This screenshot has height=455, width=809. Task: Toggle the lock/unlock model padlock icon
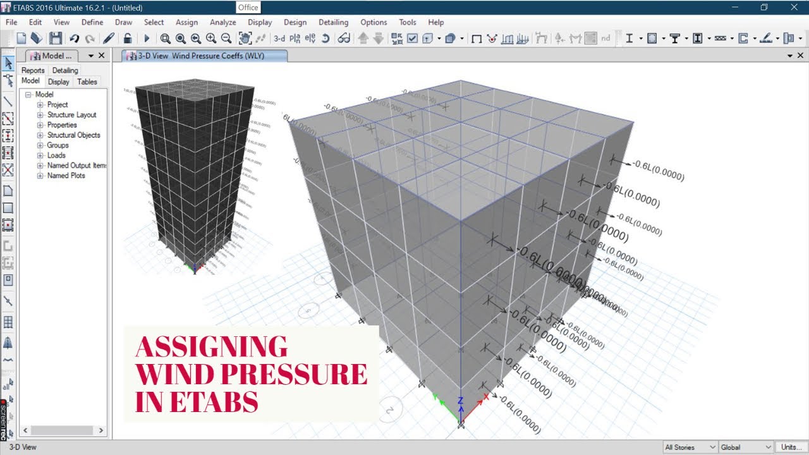pyautogui.click(x=127, y=39)
